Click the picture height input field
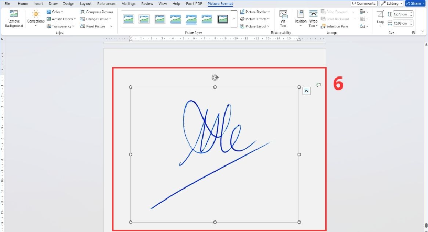This screenshot has width=428, height=232. point(400,14)
